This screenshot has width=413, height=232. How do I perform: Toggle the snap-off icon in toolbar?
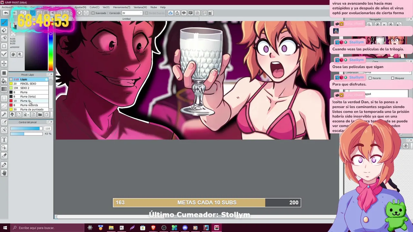tap(33, 13)
